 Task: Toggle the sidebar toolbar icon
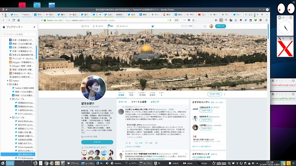point(221,20)
